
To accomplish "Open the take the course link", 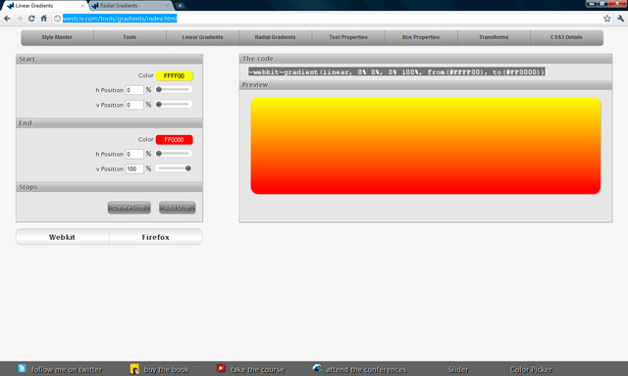I will click(257, 369).
